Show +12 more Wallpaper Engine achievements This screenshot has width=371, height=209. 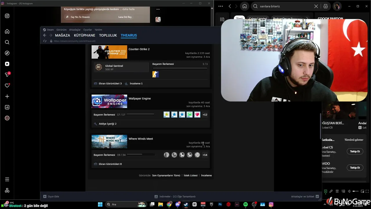205,115
